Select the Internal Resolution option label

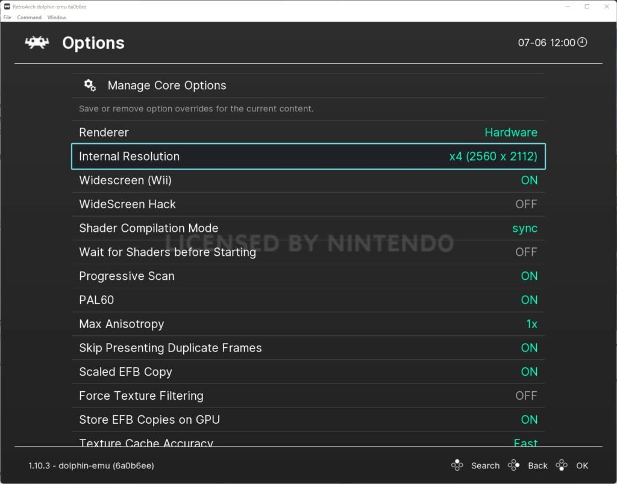(129, 157)
